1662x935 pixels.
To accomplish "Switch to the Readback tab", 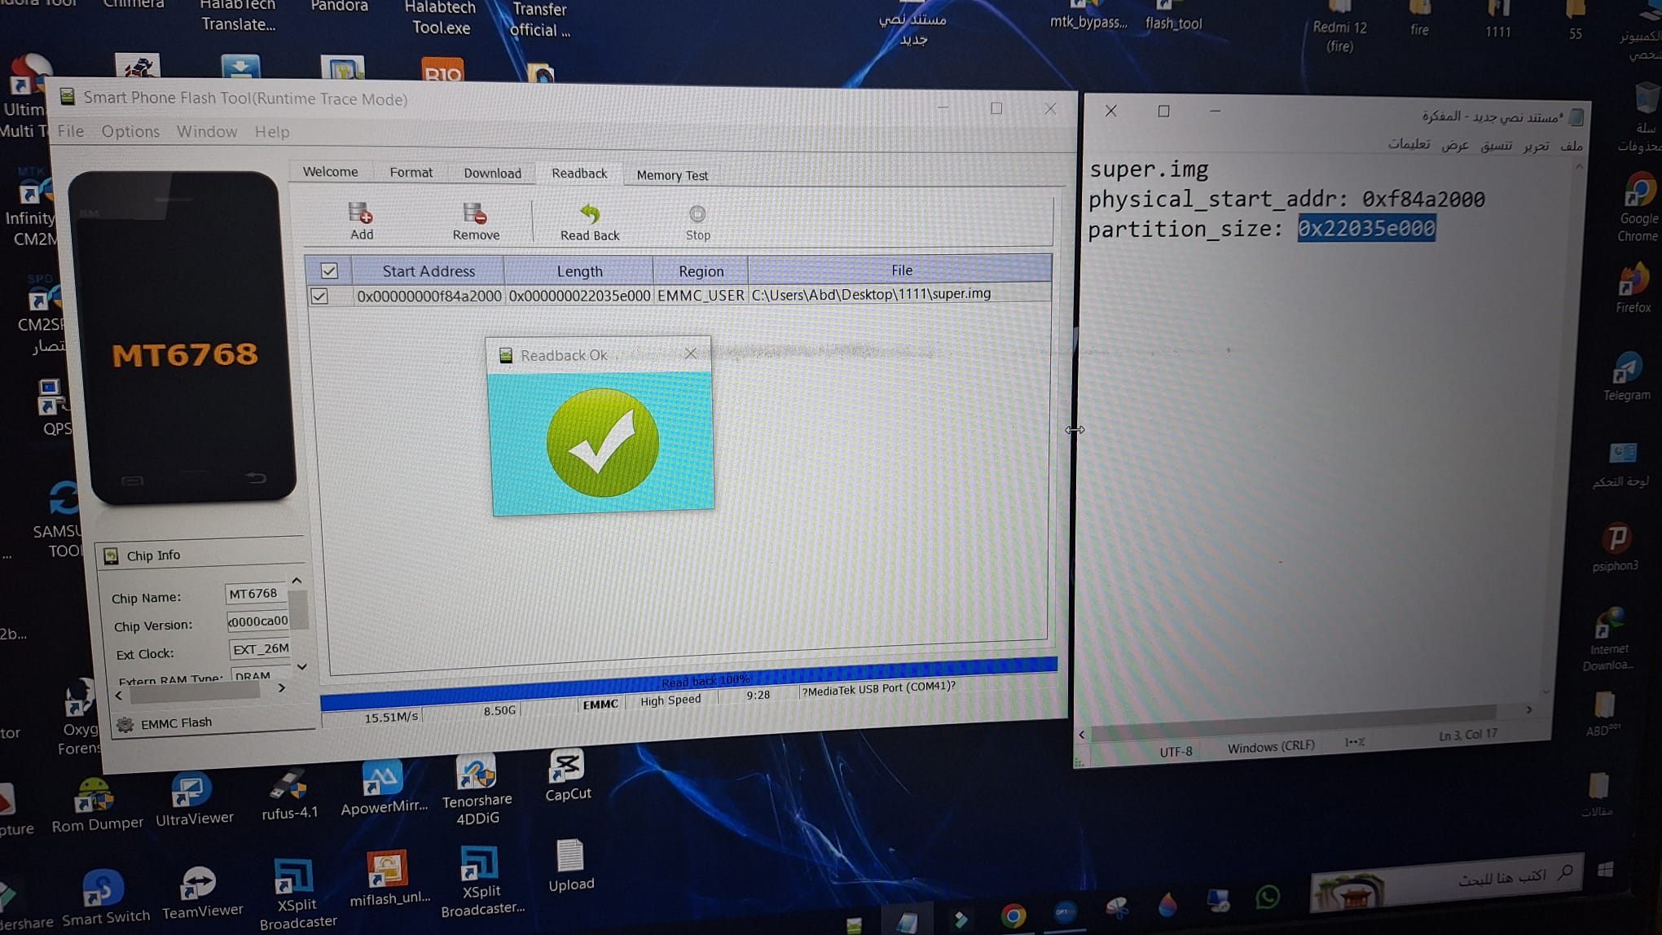I will tap(579, 173).
